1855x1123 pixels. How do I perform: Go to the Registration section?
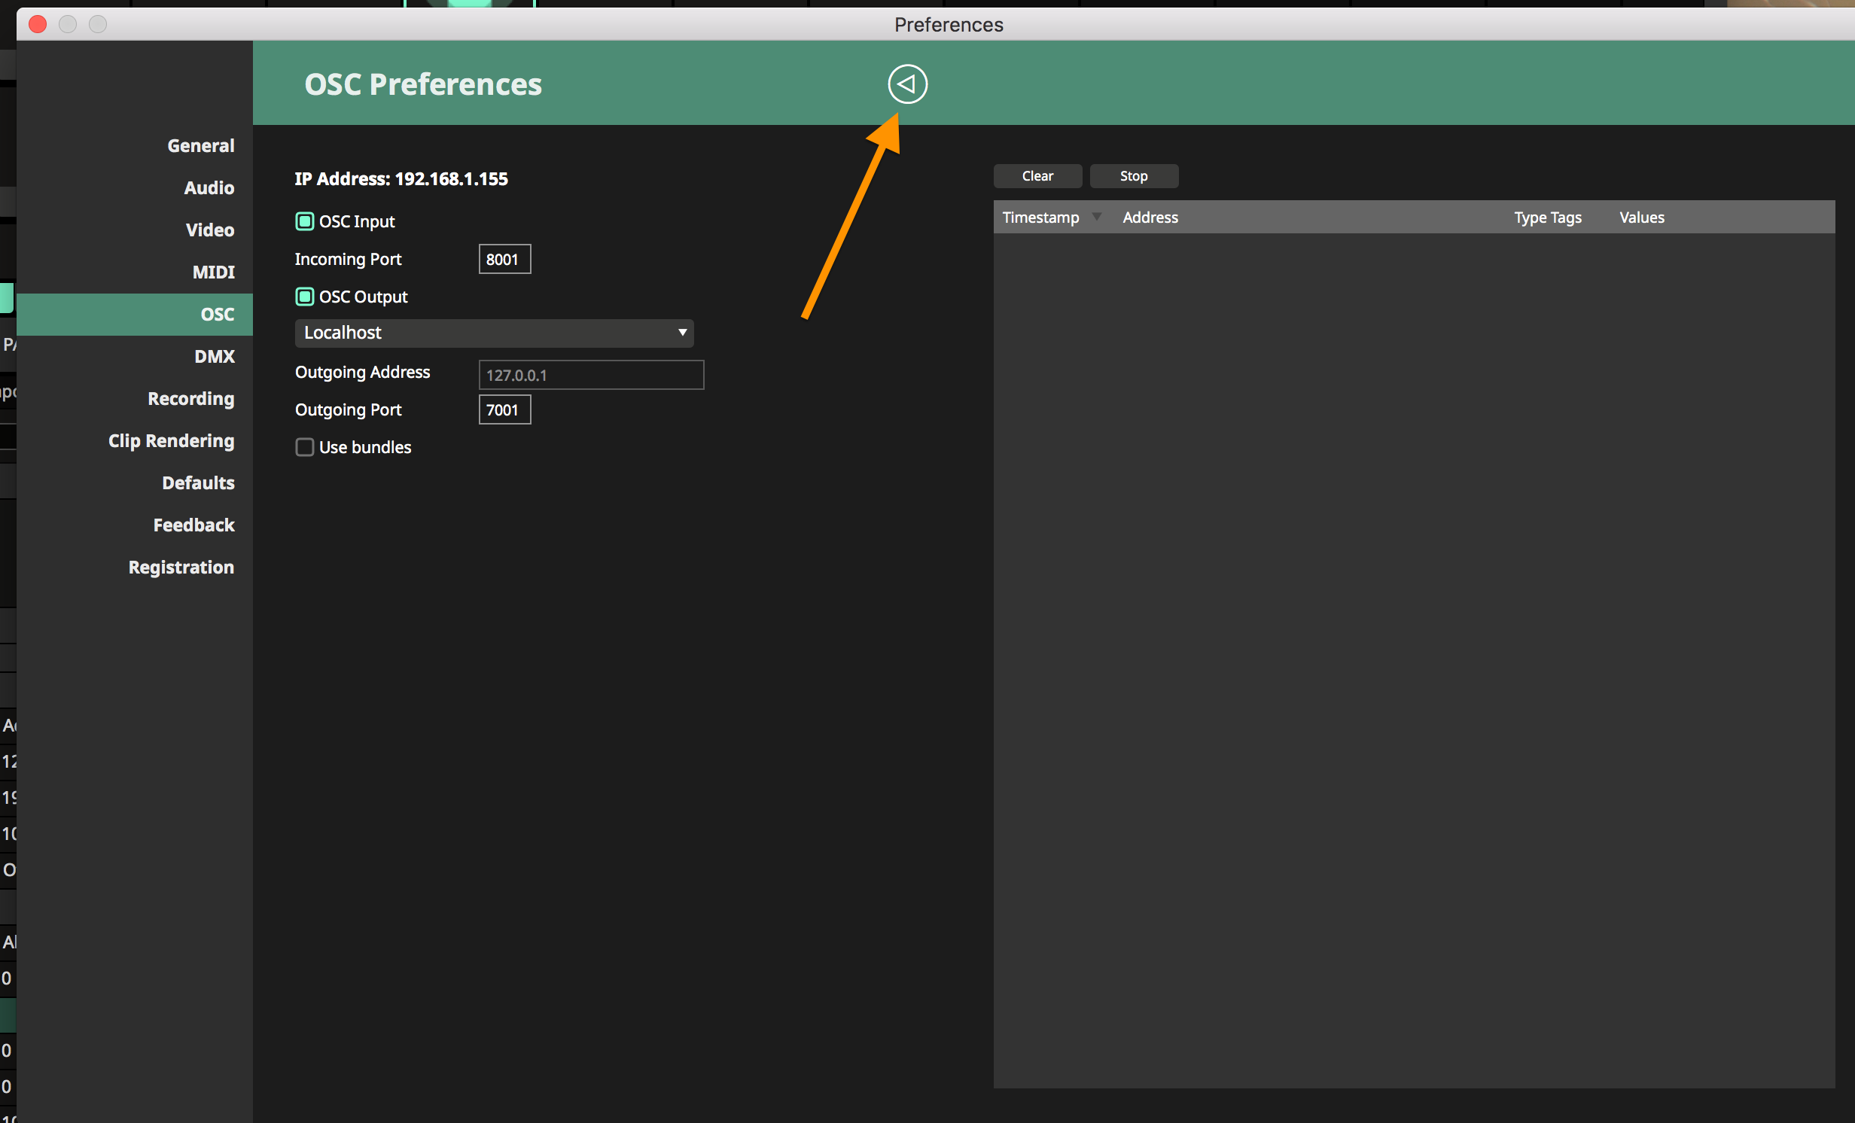181,567
